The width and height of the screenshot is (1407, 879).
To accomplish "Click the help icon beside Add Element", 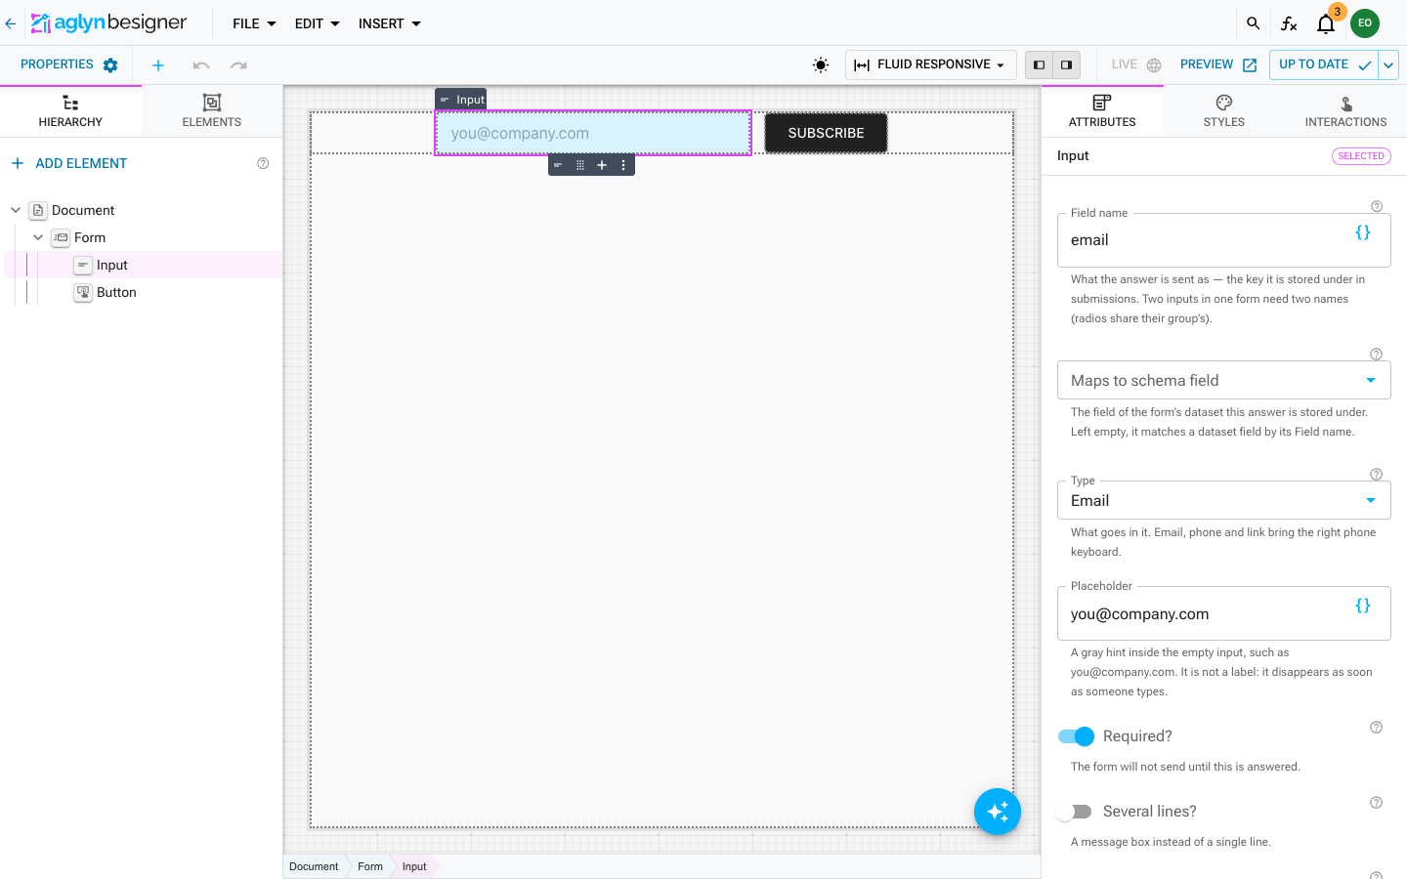I will click(x=263, y=163).
